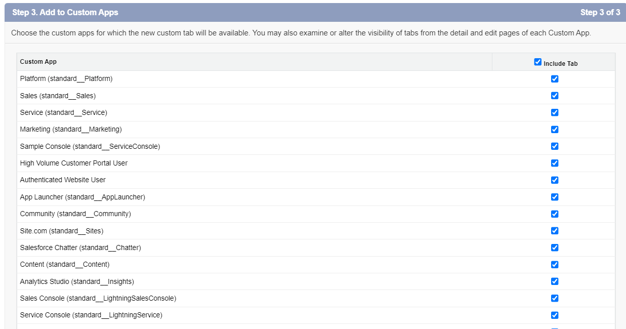
Task: Click the 'Choose the custom apps' instruction text
Action: click(301, 33)
